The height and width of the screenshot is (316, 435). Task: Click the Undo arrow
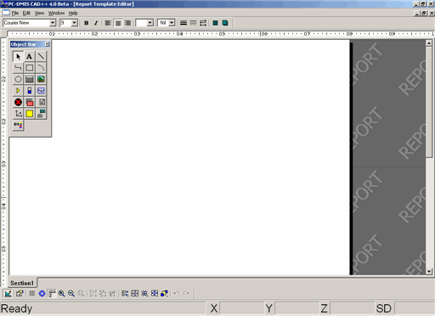177,293
